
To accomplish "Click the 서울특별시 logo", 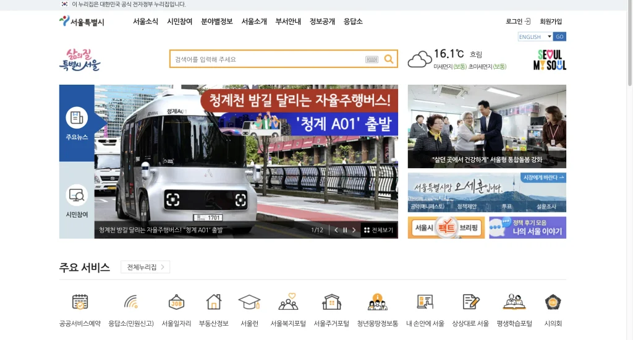I will click(x=82, y=22).
